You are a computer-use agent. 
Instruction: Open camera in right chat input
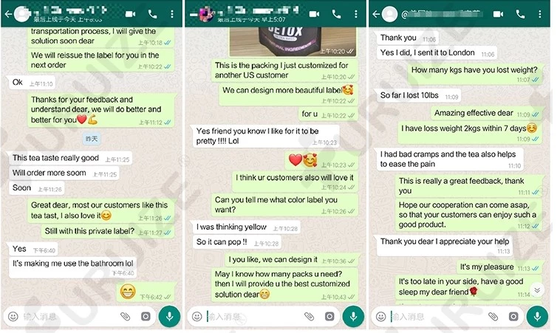tap(513, 316)
